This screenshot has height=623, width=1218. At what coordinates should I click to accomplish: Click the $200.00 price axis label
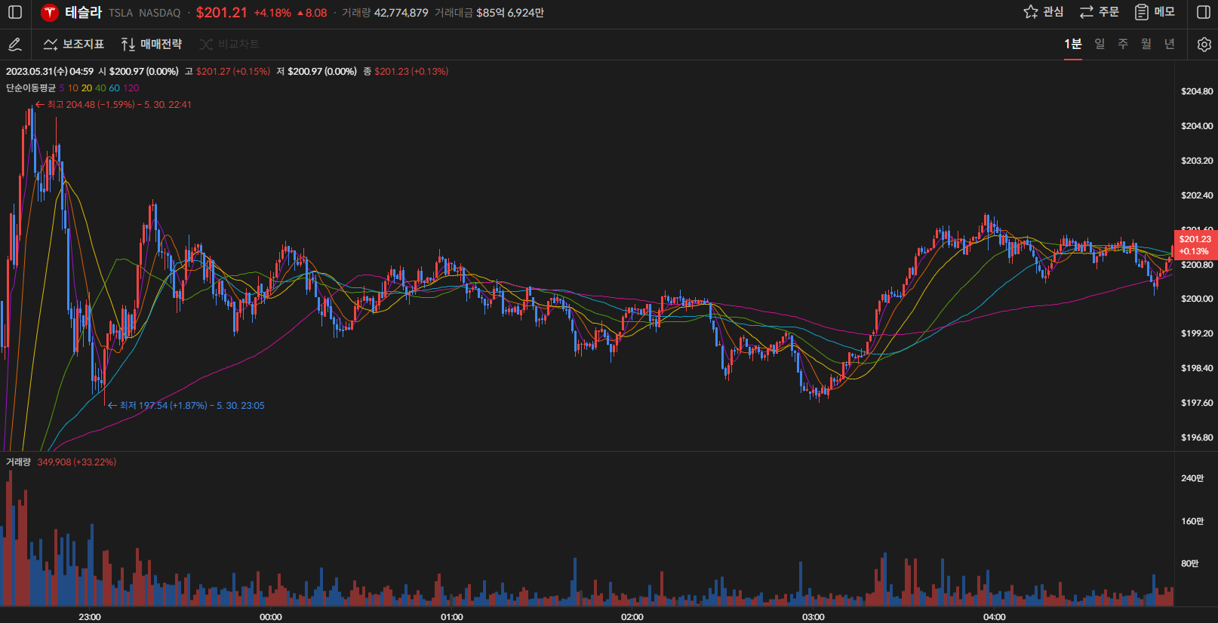[1197, 299]
